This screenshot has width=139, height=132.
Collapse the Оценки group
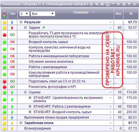click(25, 92)
